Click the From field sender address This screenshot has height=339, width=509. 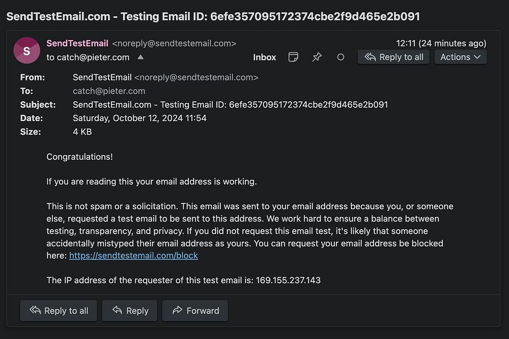(x=196, y=77)
